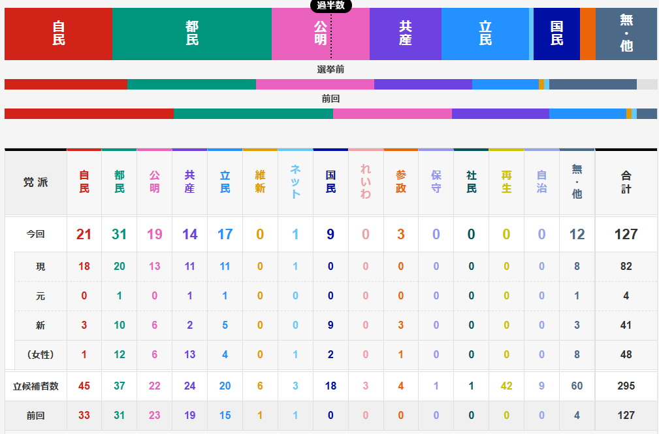659x434 pixels.
Task: Select the 自民 seat count 21 in the 今回 row
Action: tap(84, 234)
